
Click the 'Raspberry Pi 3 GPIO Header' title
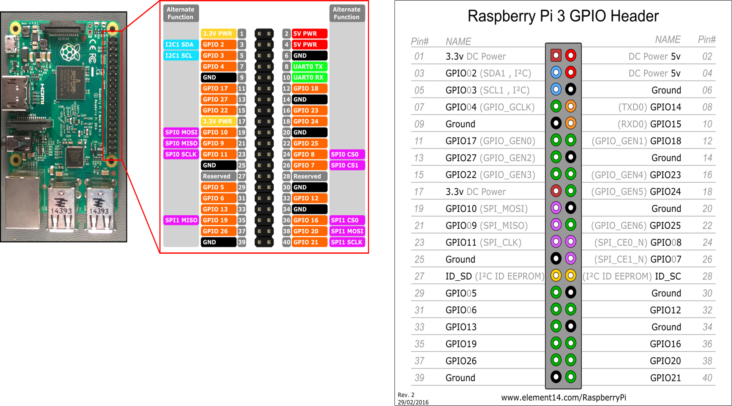point(563,16)
